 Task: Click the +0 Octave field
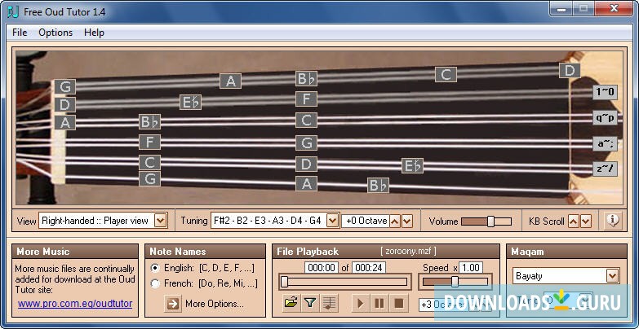pos(365,221)
